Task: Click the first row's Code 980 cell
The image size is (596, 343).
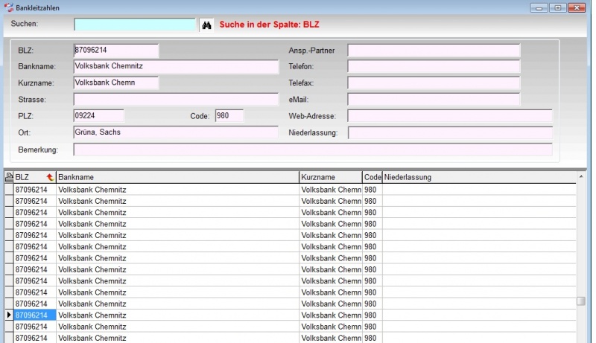Action: 372,190
